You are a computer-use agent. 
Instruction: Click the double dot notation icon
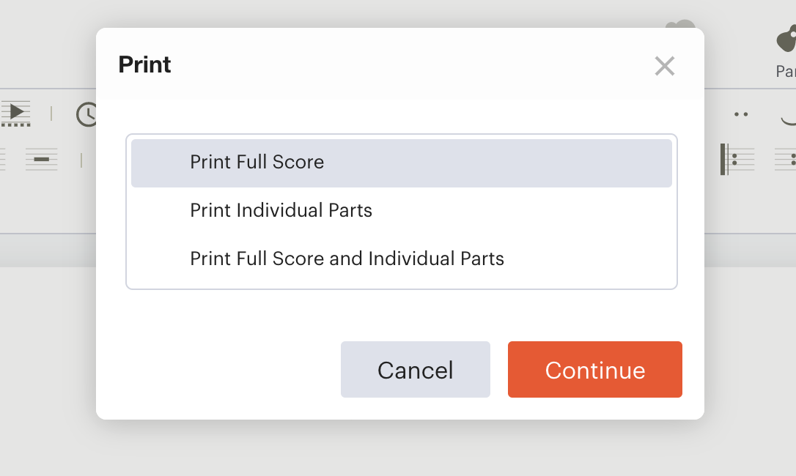coord(741,114)
